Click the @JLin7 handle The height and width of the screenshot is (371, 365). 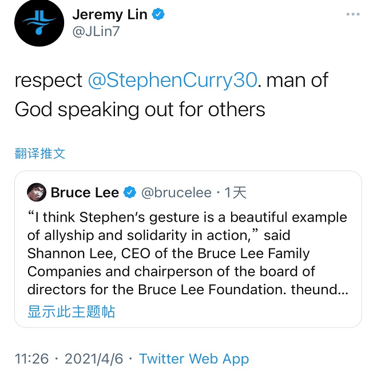coord(96,32)
